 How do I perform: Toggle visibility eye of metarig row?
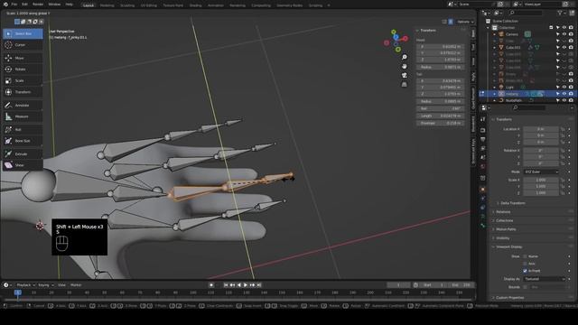coord(564,94)
